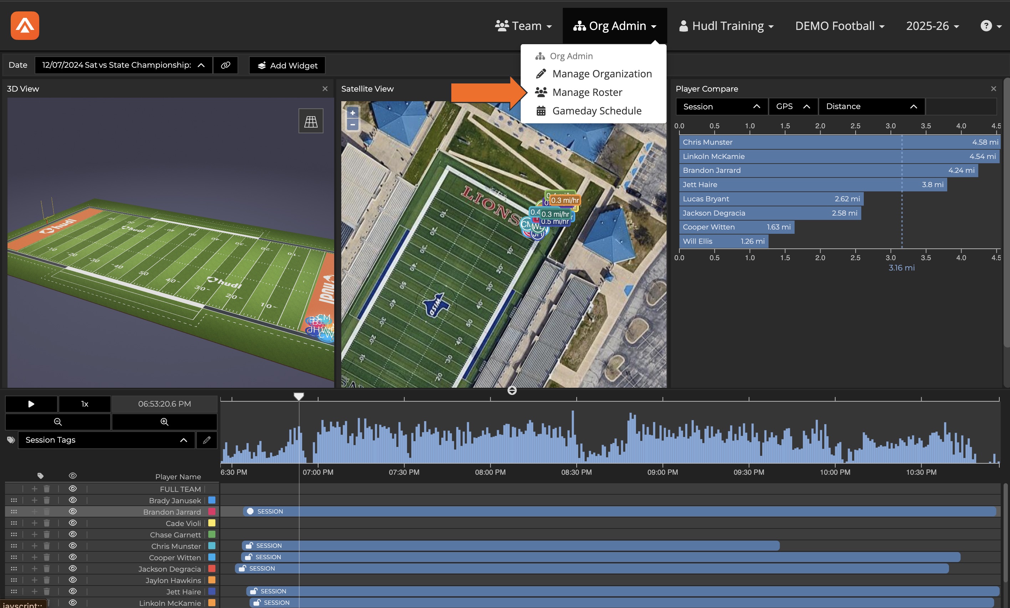Zoom in on the satellite map
Screen dimensions: 1010x608
coord(352,113)
